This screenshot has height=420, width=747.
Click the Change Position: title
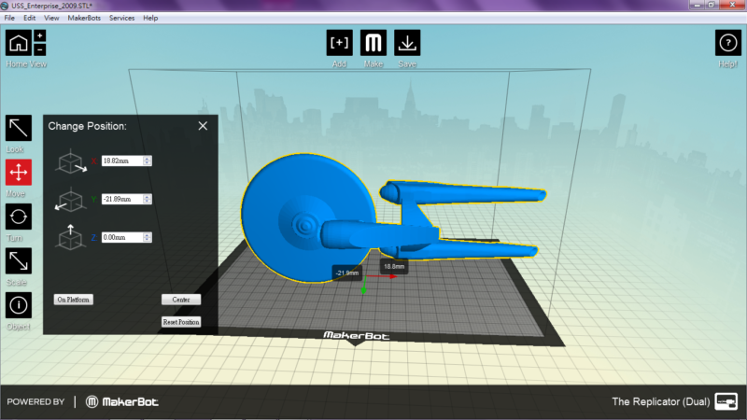[x=87, y=126]
